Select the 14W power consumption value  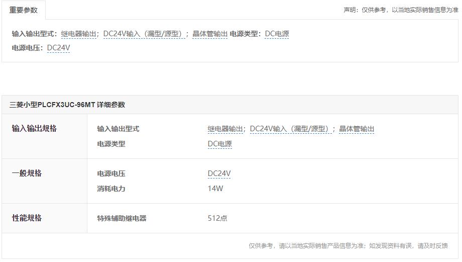click(x=215, y=189)
